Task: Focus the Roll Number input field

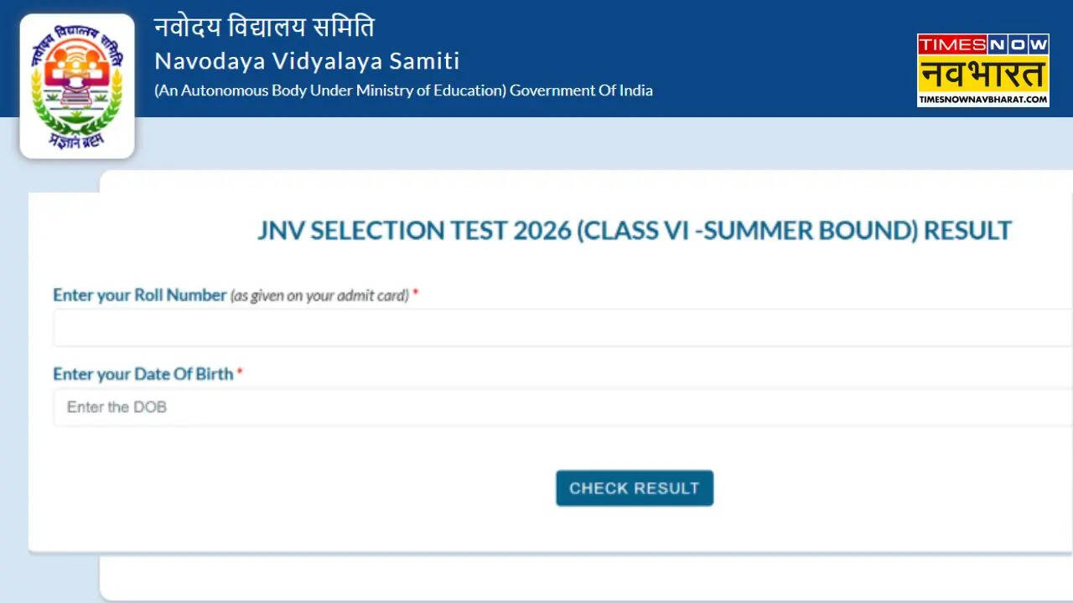Action: 562,327
